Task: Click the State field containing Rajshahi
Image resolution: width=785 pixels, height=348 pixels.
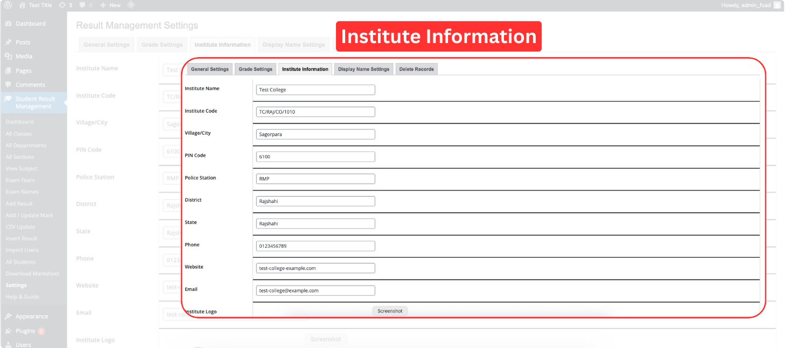Action: [x=316, y=224]
